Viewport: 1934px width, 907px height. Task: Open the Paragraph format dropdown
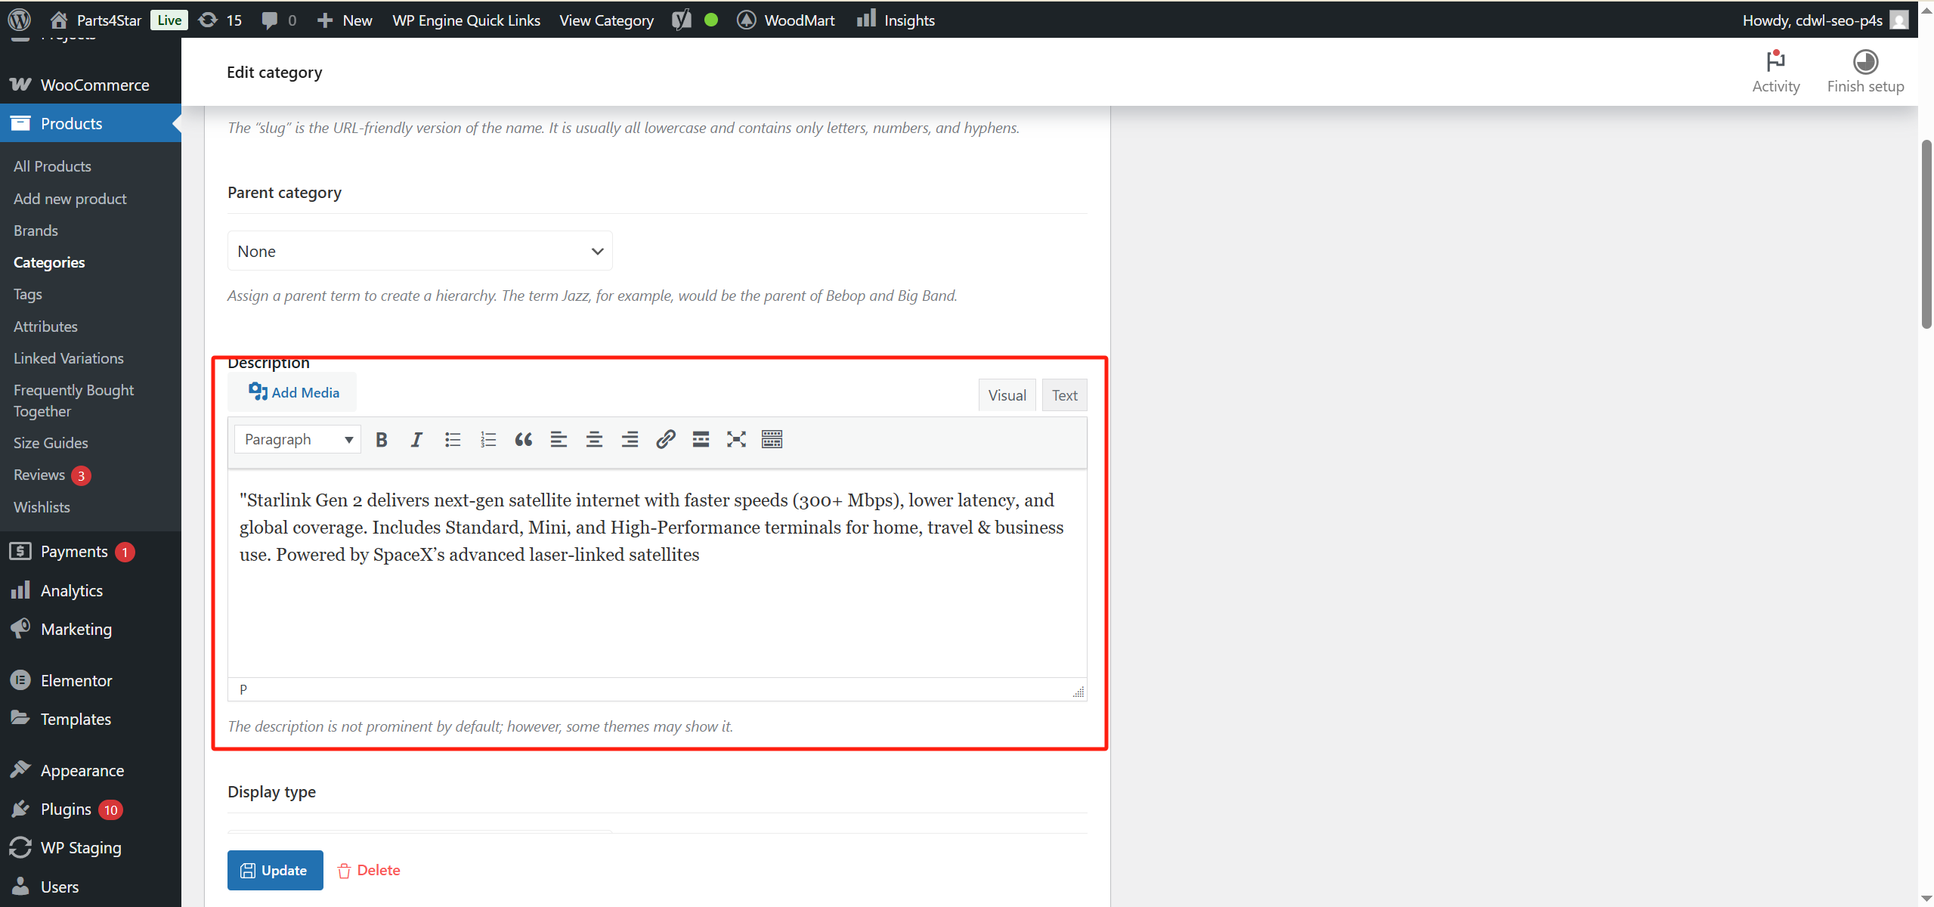(x=298, y=440)
